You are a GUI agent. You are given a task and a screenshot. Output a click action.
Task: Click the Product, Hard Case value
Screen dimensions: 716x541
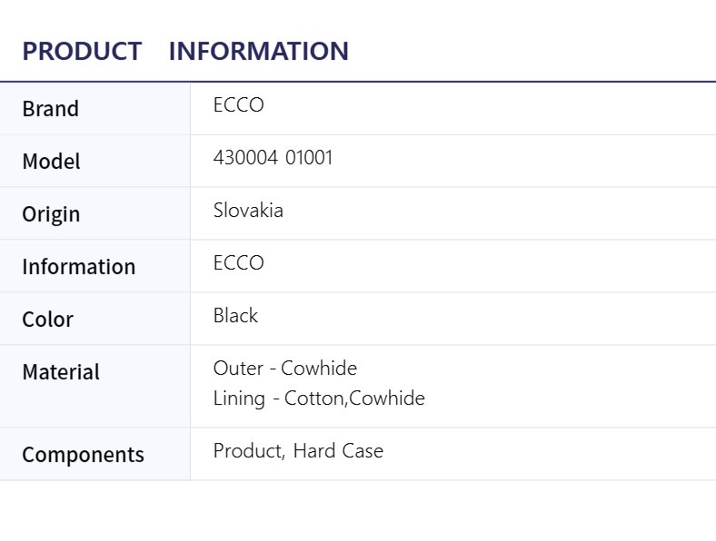(298, 451)
